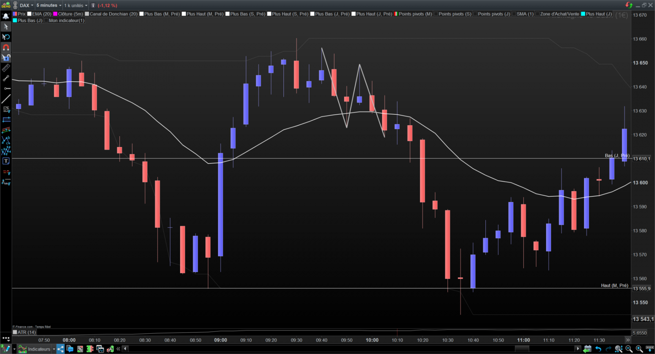Open the 5 minutes timeframe dropdown

point(49,5)
